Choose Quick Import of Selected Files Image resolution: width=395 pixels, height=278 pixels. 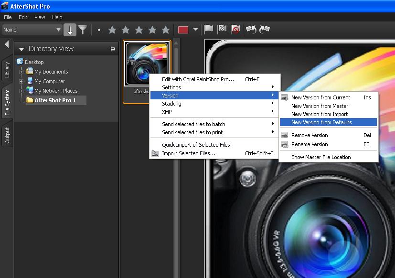(214, 145)
